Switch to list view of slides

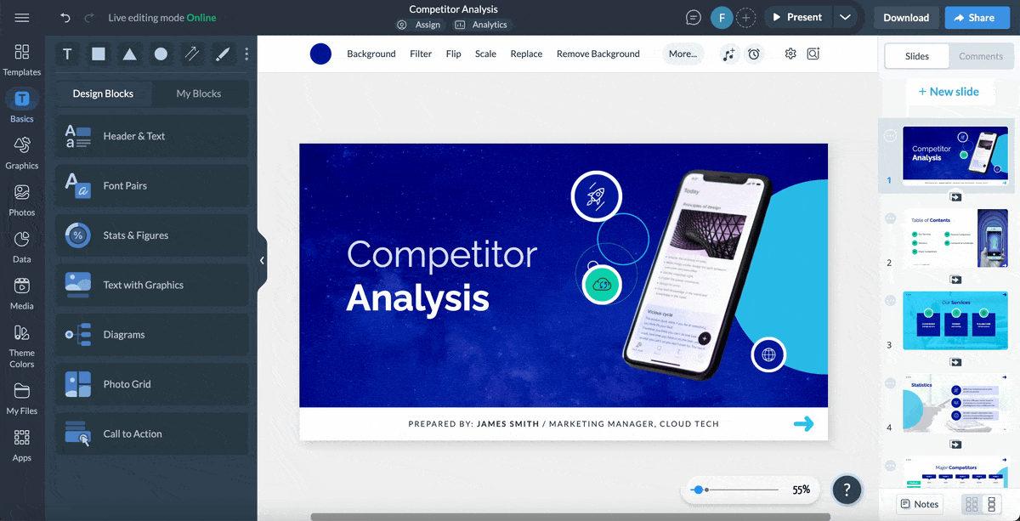click(991, 505)
